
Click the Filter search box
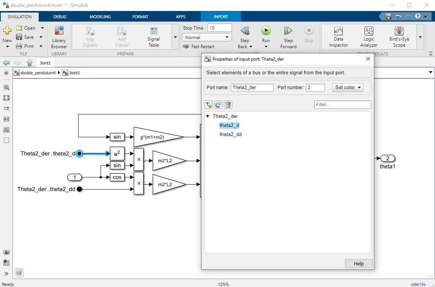pos(343,105)
